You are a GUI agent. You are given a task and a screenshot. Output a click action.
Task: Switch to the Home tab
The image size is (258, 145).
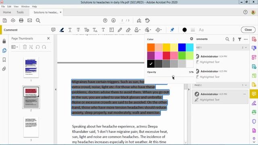coord(7,12)
